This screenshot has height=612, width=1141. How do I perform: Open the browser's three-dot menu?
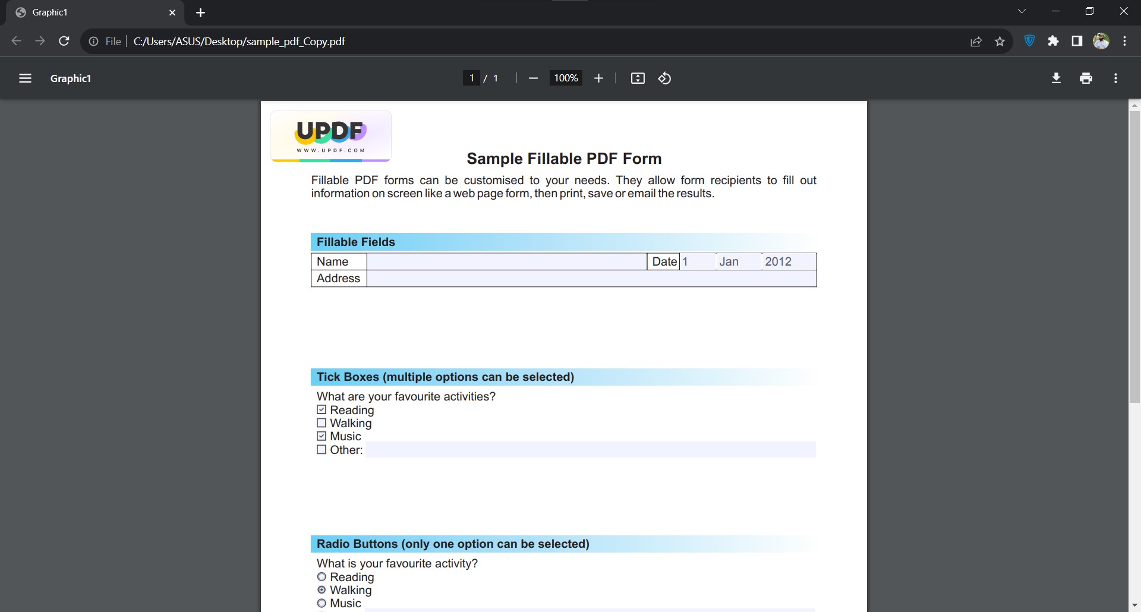click(1124, 41)
